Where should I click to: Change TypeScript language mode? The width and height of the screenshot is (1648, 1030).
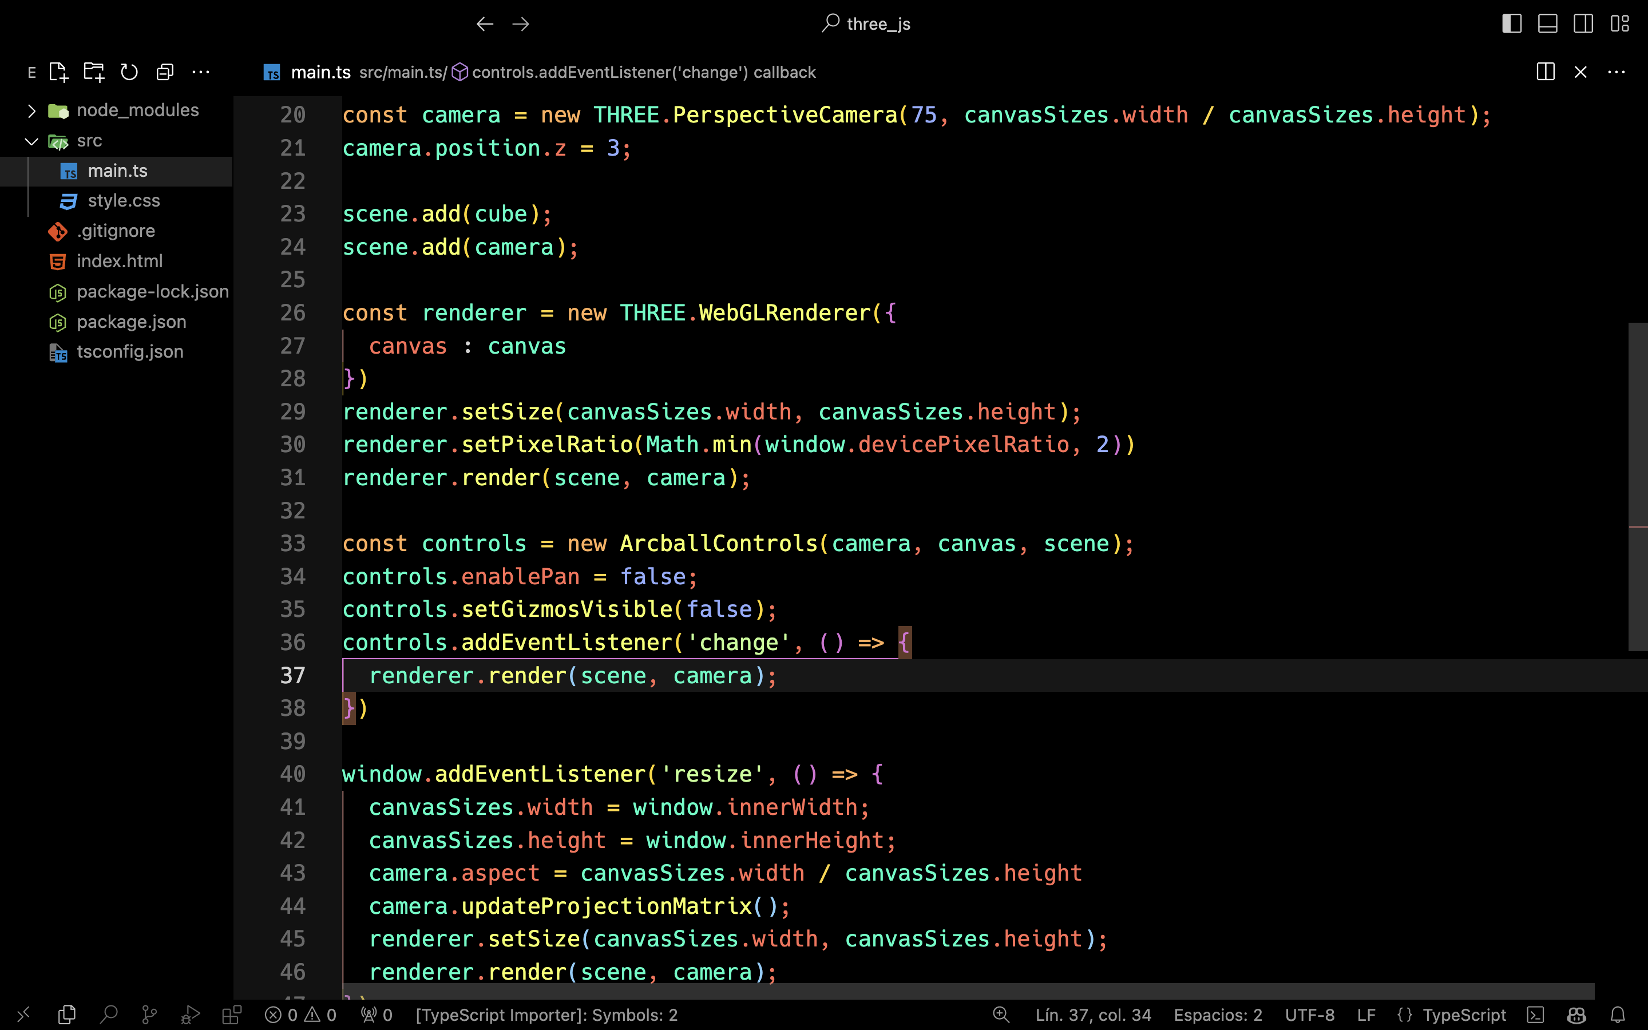click(1464, 1015)
